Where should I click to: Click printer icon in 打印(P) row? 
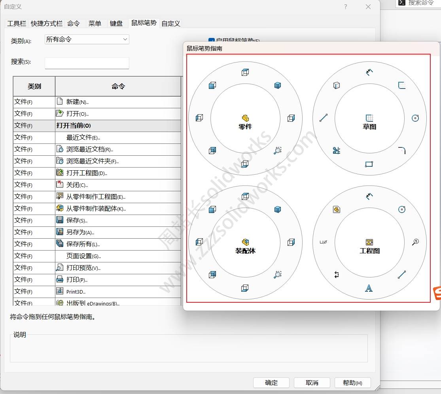(60, 279)
